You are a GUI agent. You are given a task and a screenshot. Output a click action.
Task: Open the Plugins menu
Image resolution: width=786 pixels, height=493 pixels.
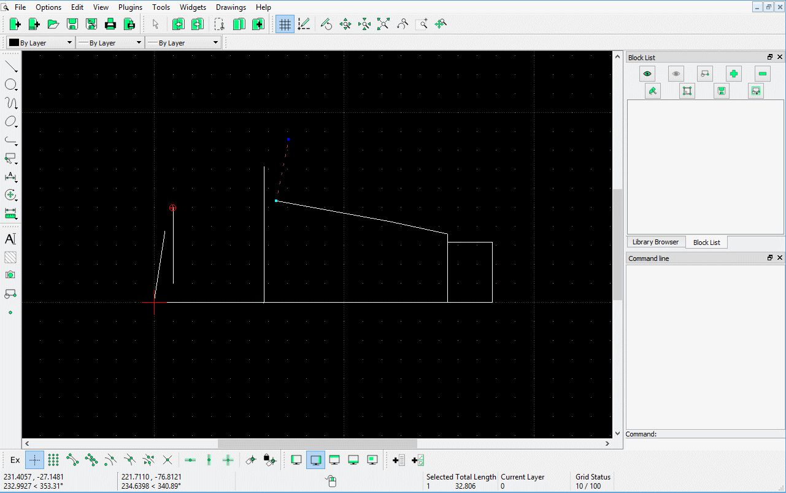tap(130, 7)
